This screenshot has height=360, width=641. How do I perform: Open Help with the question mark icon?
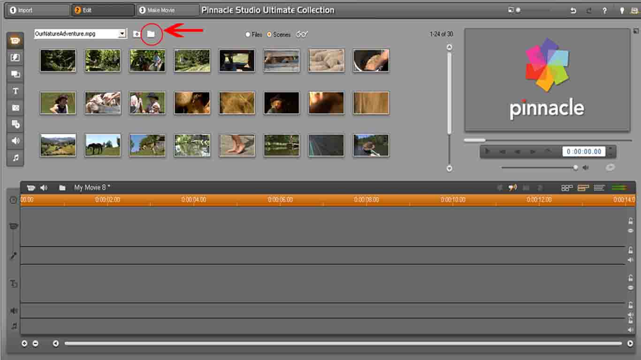pos(605,10)
